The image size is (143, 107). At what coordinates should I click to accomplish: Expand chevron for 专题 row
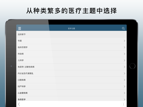pos(125,41)
